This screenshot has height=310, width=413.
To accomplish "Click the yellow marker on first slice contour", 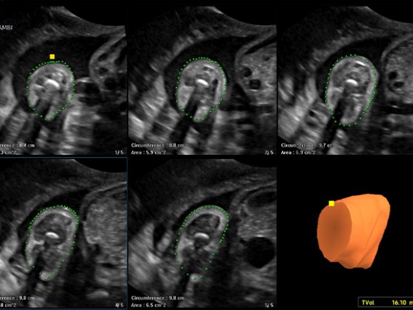I will pyautogui.click(x=52, y=57).
